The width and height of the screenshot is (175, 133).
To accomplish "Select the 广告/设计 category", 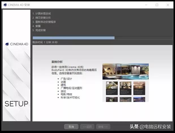I will pyautogui.click(x=67, y=79).
